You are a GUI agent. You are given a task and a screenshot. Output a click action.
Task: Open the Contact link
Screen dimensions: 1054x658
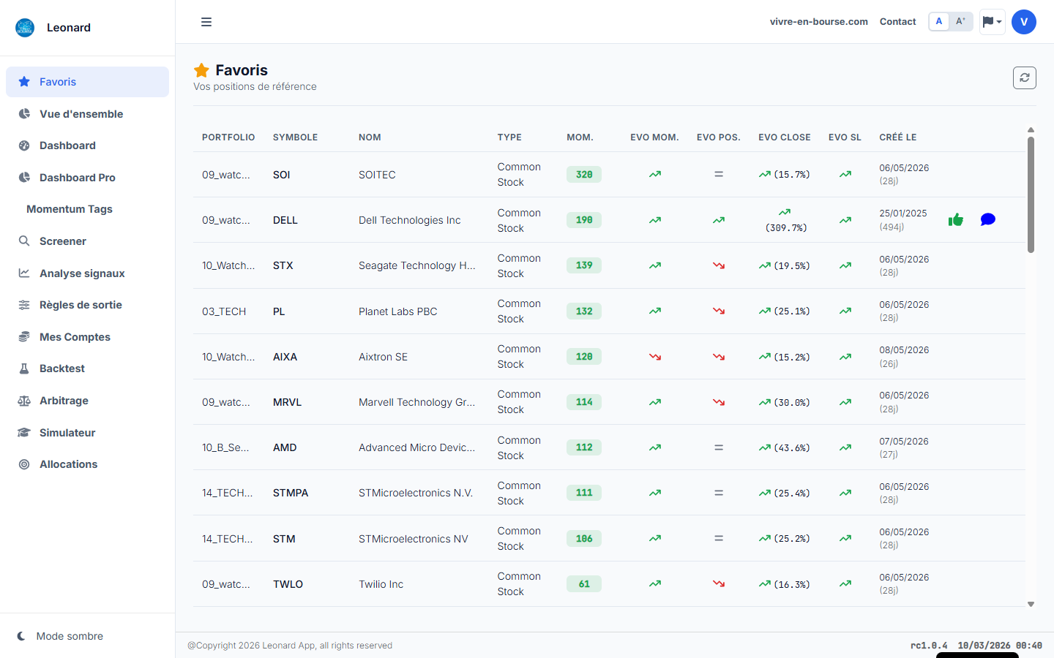point(897,22)
